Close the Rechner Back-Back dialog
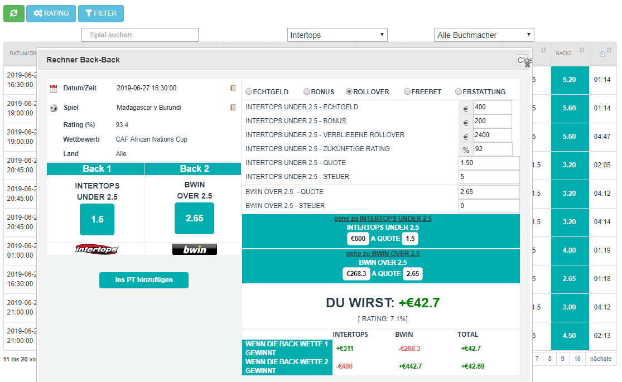This screenshot has width=622, height=382. click(524, 60)
